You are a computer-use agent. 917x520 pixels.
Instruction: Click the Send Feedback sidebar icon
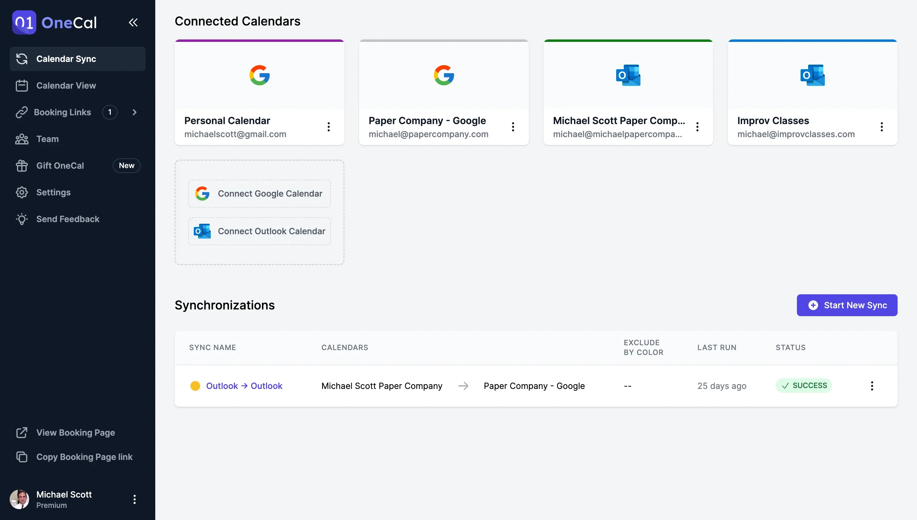coord(22,219)
